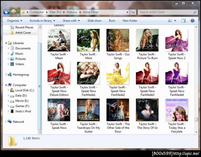
Task: Click the folder icon in address bar
Action: tap(23, 12)
